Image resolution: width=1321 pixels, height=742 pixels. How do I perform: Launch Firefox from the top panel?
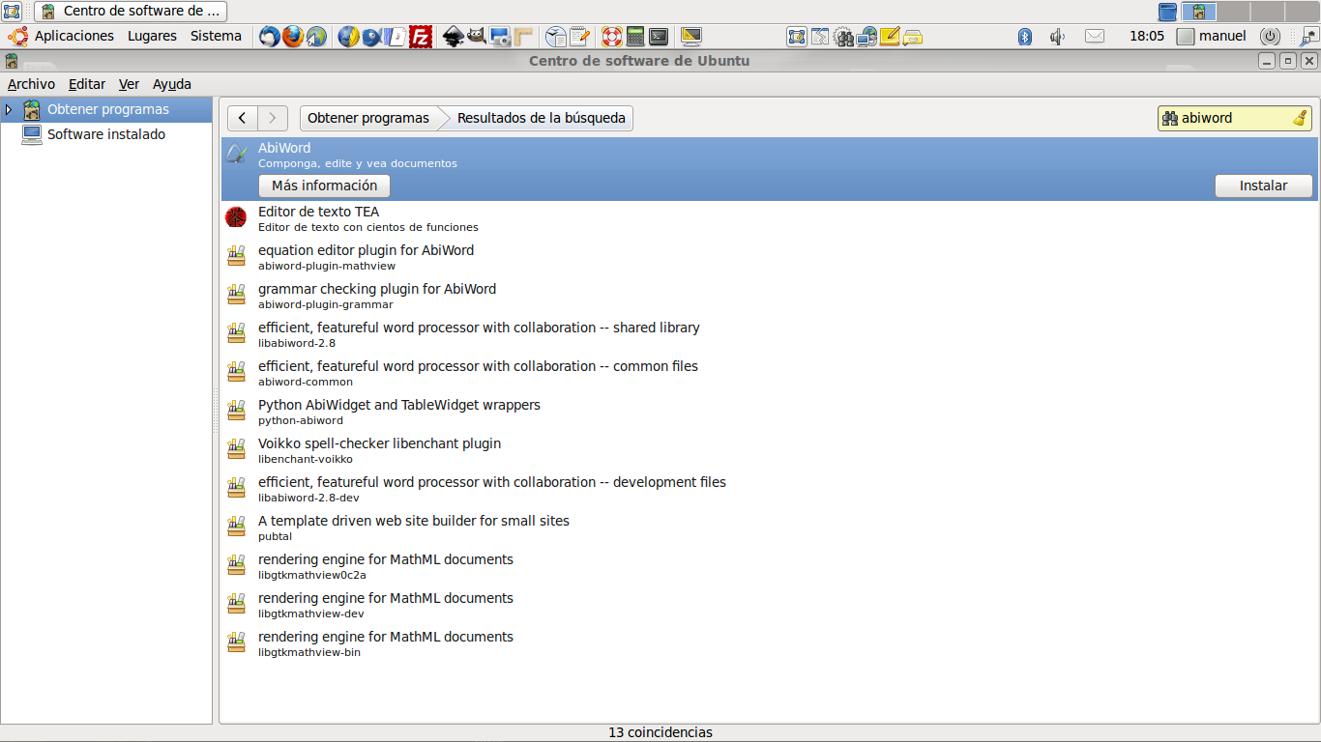pos(292,37)
